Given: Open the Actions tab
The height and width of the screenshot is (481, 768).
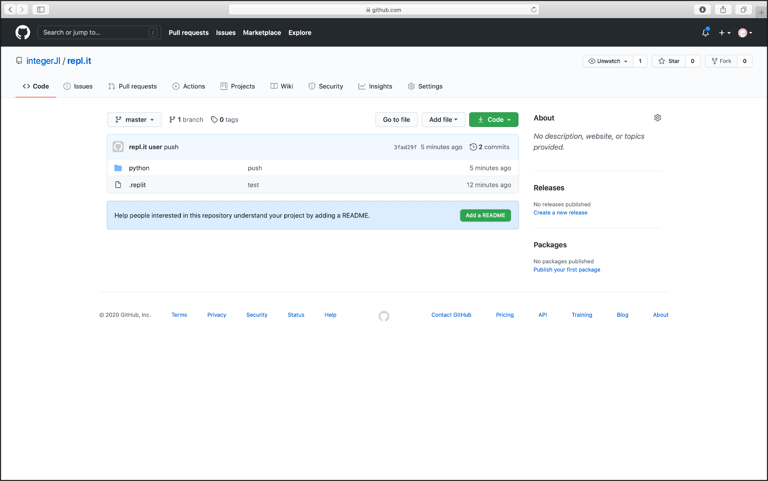Looking at the screenshot, I should pyautogui.click(x=189, y=86).
